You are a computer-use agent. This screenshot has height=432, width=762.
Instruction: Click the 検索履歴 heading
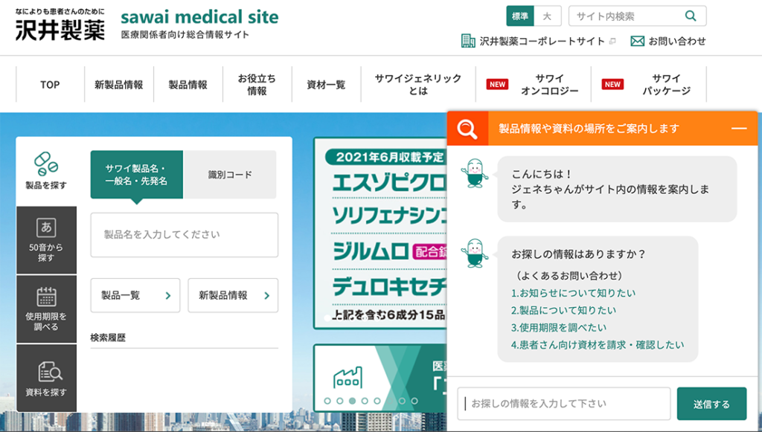click(108, 338)
